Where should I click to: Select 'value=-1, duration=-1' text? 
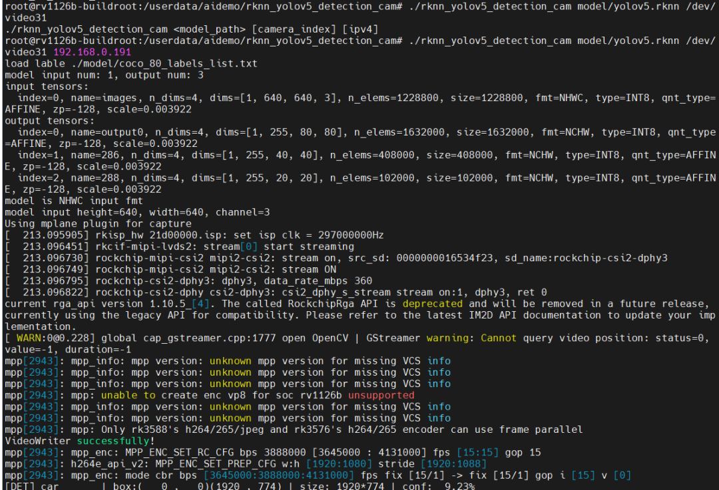68,350
